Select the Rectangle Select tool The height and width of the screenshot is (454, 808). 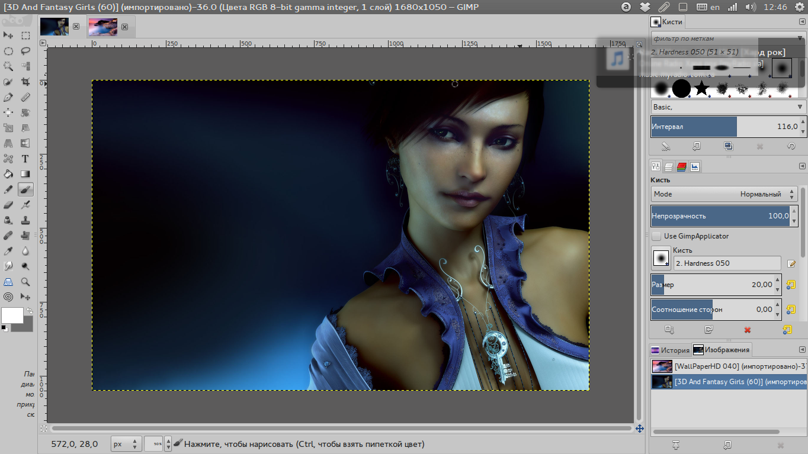click(x=25, y=36)
